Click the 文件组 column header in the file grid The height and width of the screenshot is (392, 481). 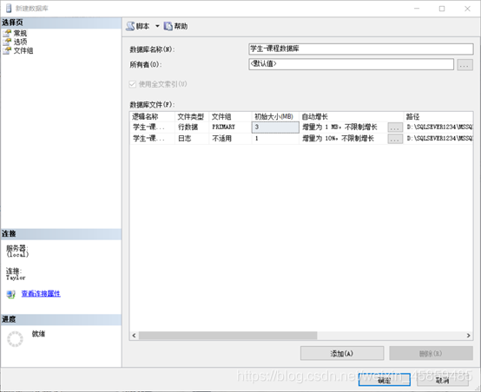pos(230,117)
